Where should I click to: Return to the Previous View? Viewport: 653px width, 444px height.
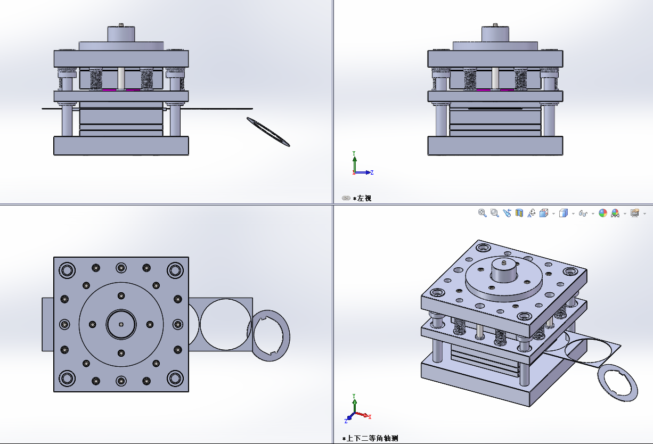point(507,213)
